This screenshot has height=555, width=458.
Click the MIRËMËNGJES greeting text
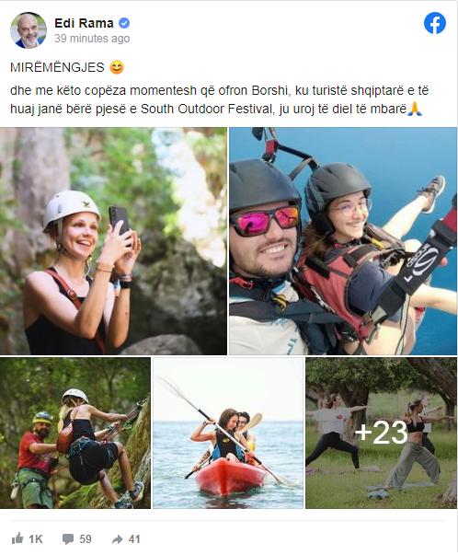click(57, 67)
